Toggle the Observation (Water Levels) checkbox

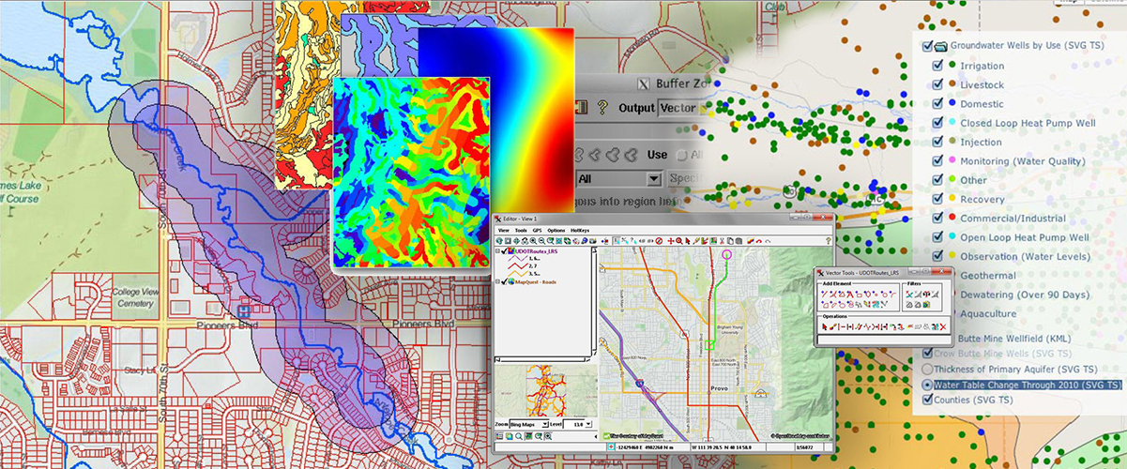(937, 256)
